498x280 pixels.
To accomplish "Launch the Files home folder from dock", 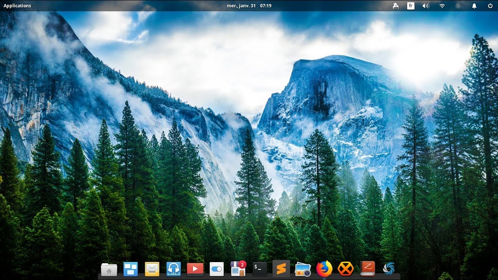I will [x=109, y=269].
